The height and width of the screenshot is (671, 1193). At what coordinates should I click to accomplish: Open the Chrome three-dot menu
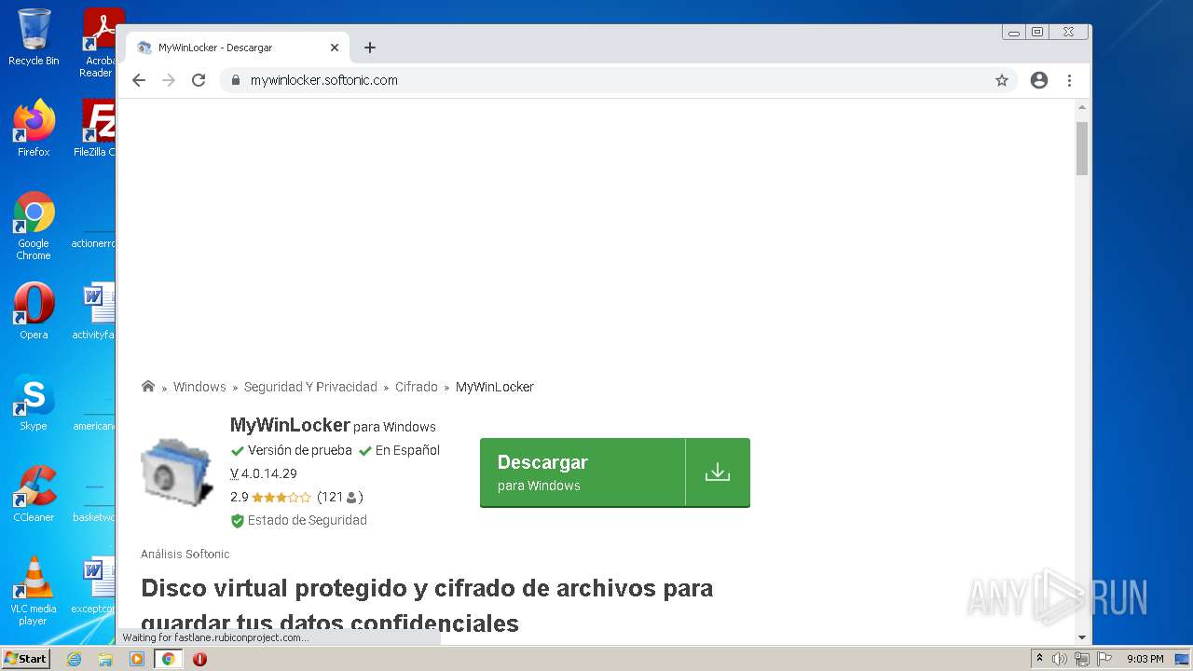pos(1070,80)
